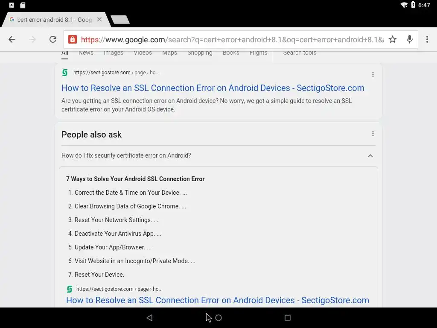
Task: Open the insecure connection lock icon
Action: tap(73, 39)
